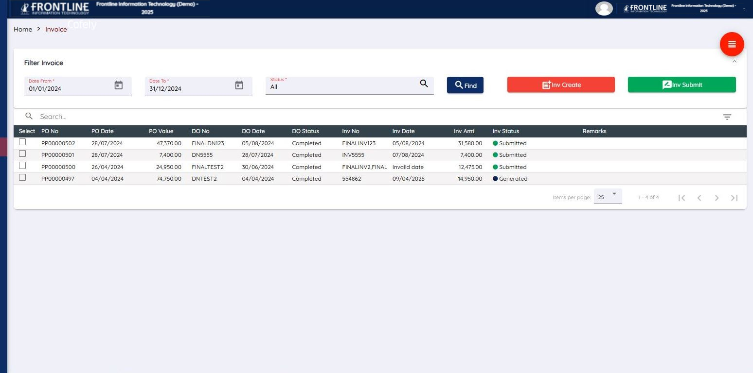
Task: Click the Find button
Action: (x=465, y=85)
